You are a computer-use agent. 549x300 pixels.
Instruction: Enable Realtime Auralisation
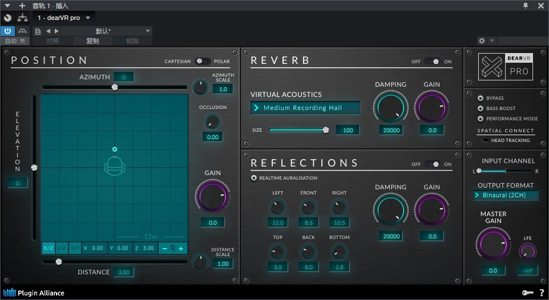(x=254, y=178)
